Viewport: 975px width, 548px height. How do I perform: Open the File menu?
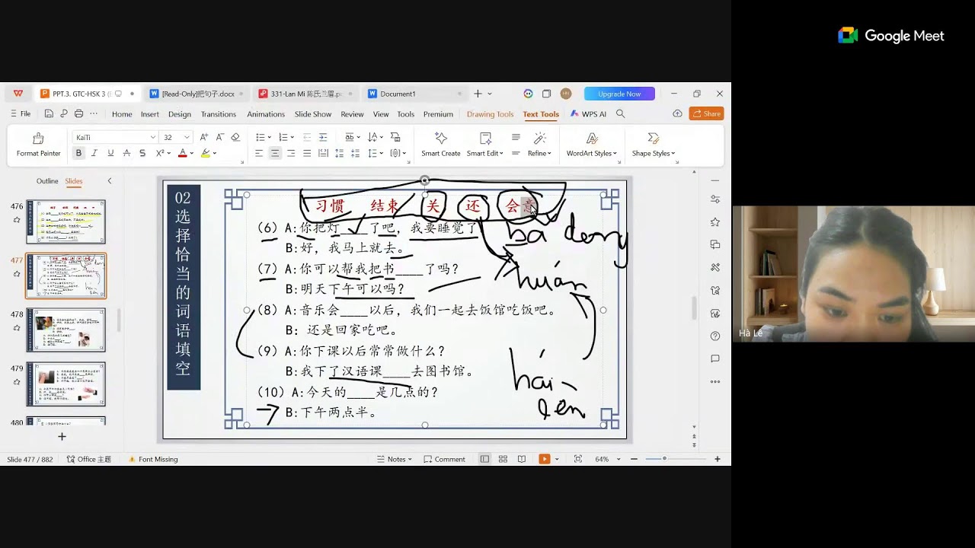pos(21,114)
